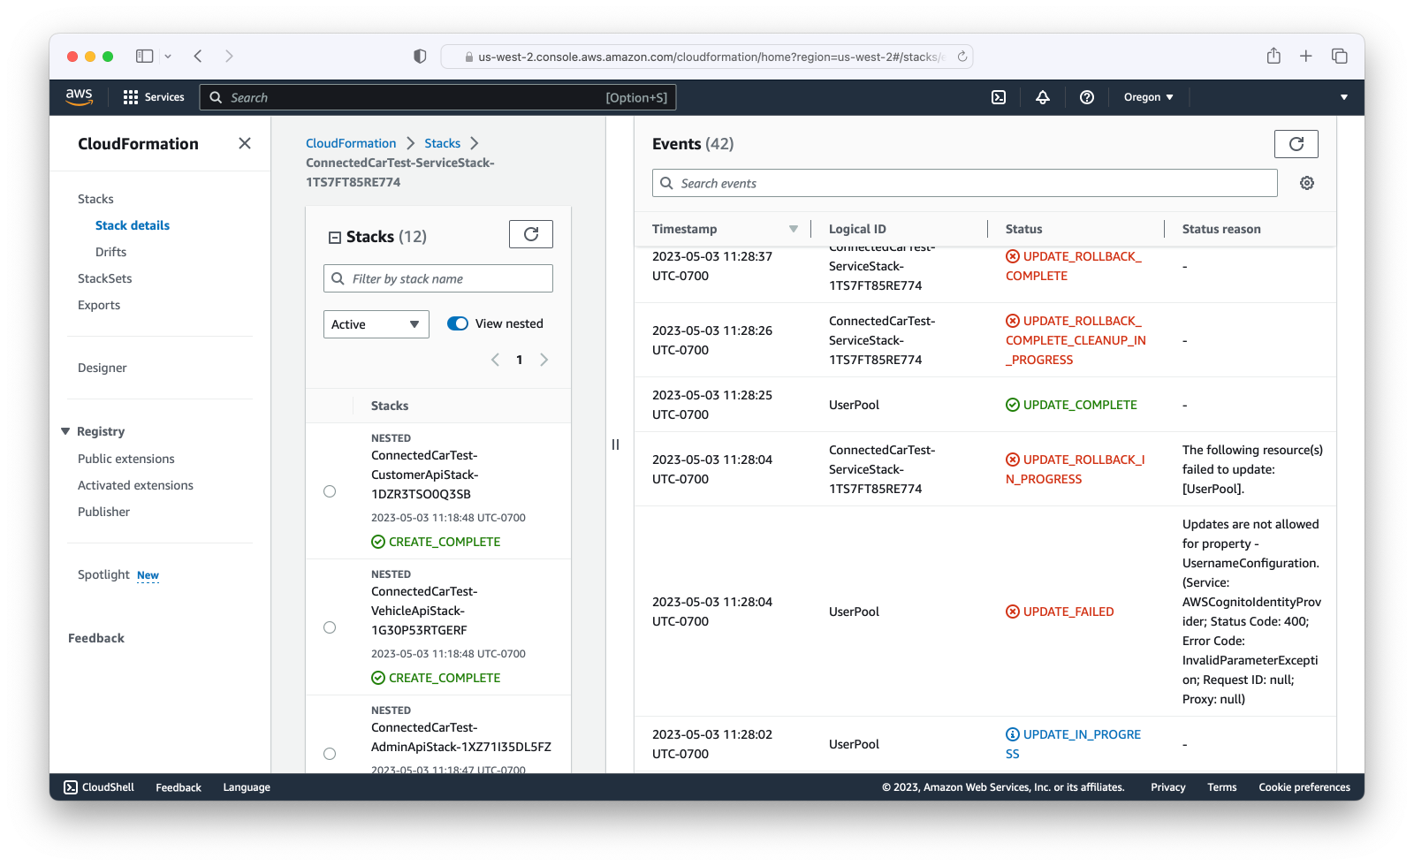
Task: Open the account menu dropdown arrow
Action: 1344,97
